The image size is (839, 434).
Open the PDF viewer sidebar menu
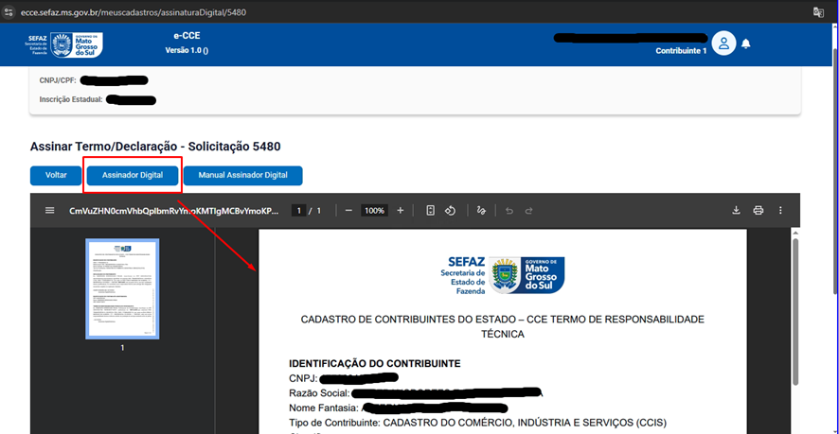click(x=49, y=210)
